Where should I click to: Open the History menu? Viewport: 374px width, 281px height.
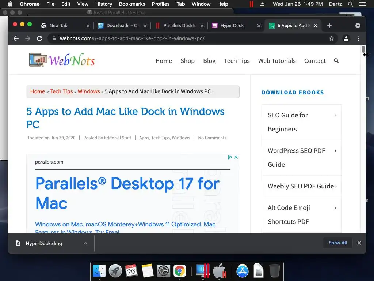(104, 4)
